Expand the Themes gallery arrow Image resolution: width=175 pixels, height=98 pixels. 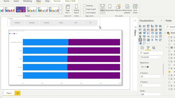coord(61,10)
